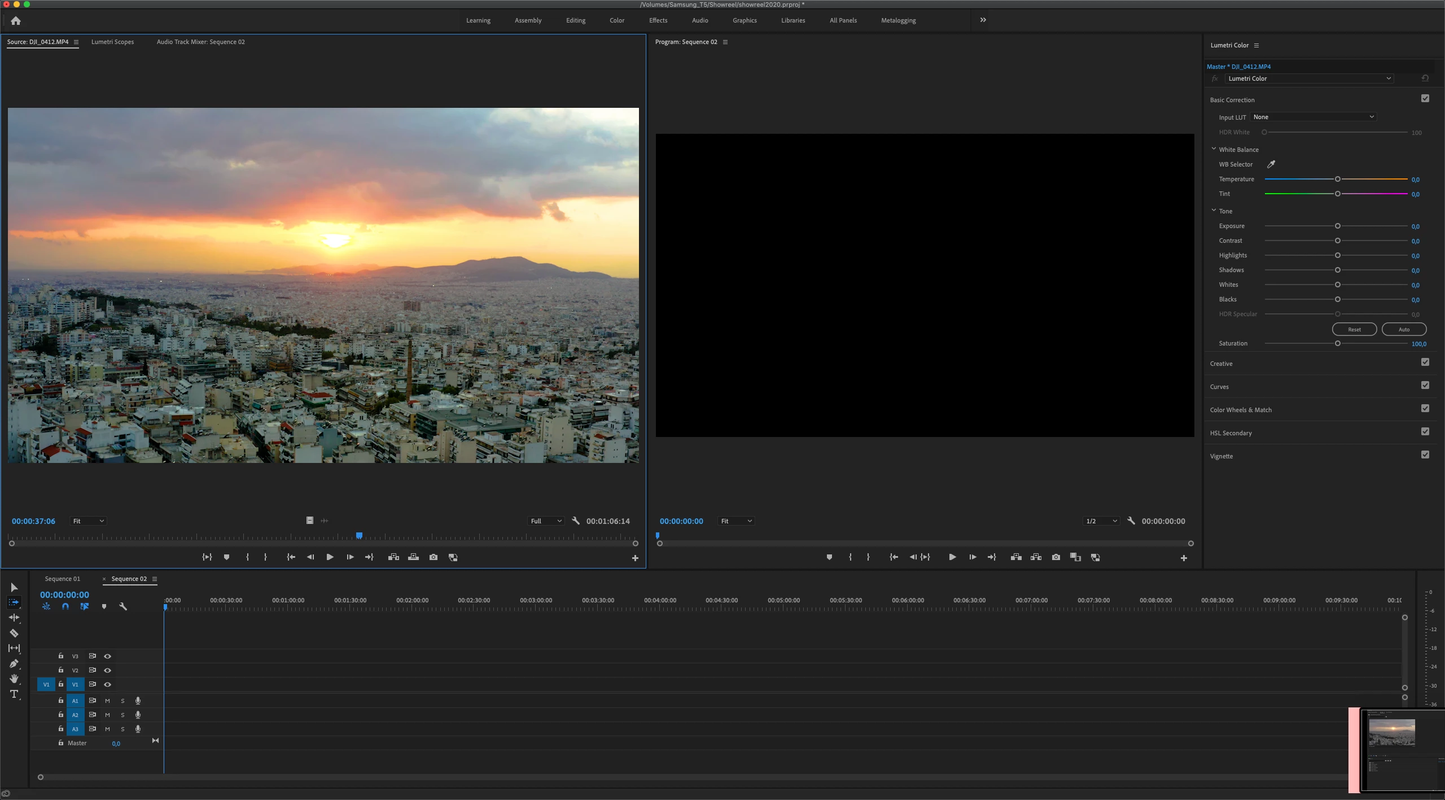Go to the Home screen icon
Viewport: 1445px width, 800px height.
tap(16, 21)
